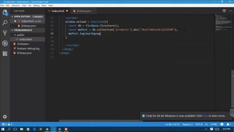The height and width of the screenshot is (132, 234).
Task: Open the Extensions view
Action: click(5, 54)
